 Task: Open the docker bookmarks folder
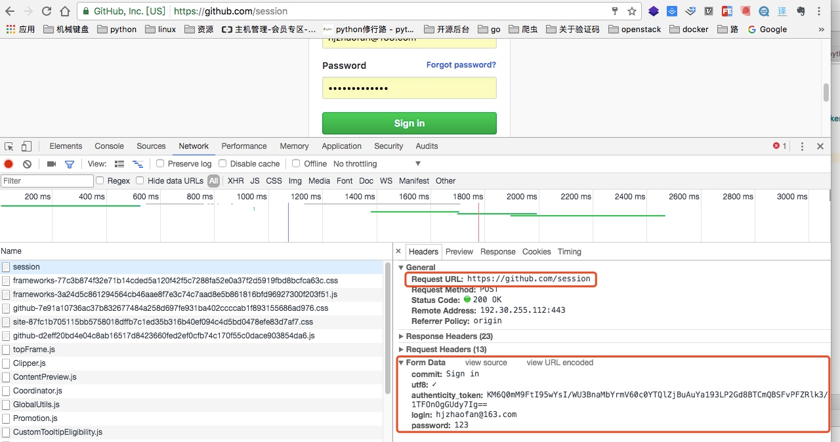[689, 30]
